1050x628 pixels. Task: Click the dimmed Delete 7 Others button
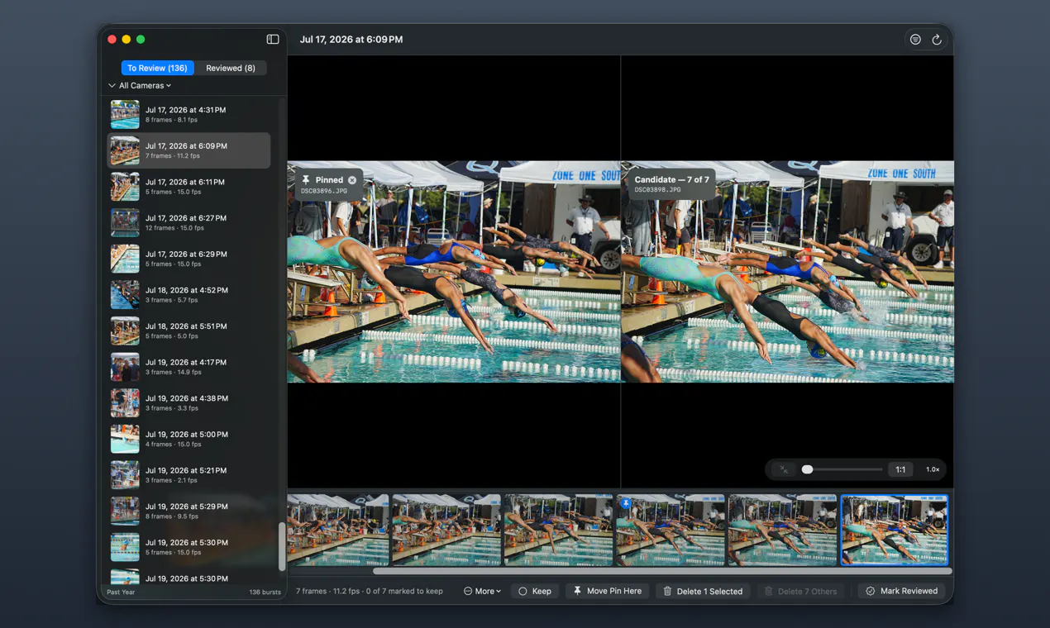coord(801,592)
